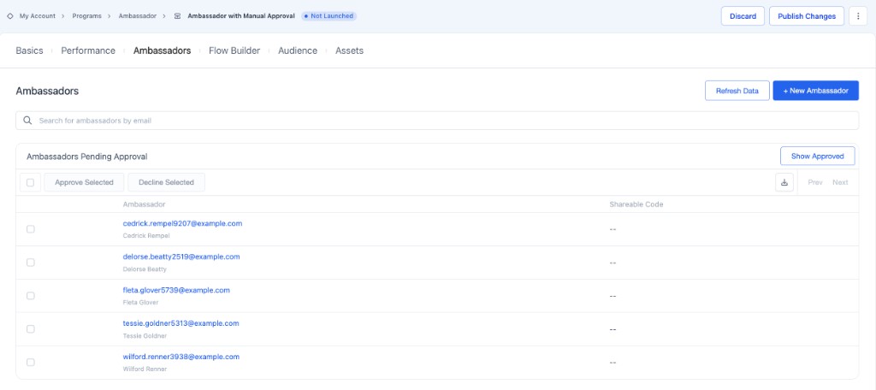Click Decline Selected

click(x=167, y=182)
